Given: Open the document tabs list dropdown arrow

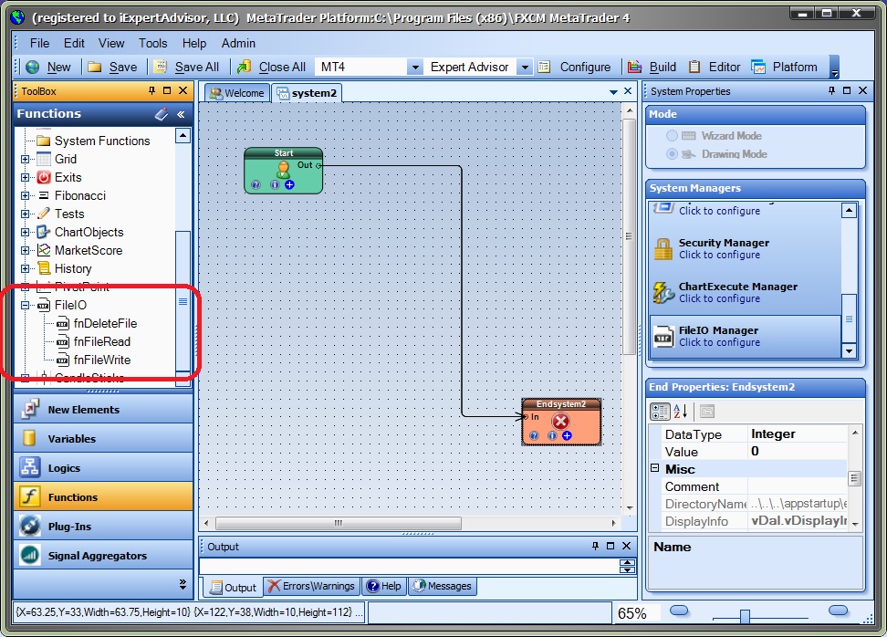Looking at the screenshot, I should [613, 91].
